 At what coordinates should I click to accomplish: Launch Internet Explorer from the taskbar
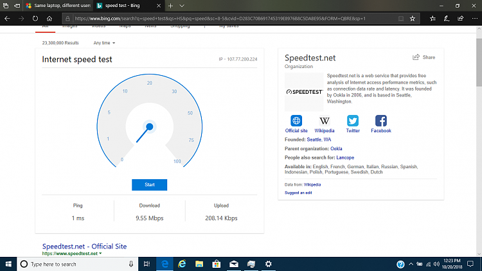click(182, 264)
